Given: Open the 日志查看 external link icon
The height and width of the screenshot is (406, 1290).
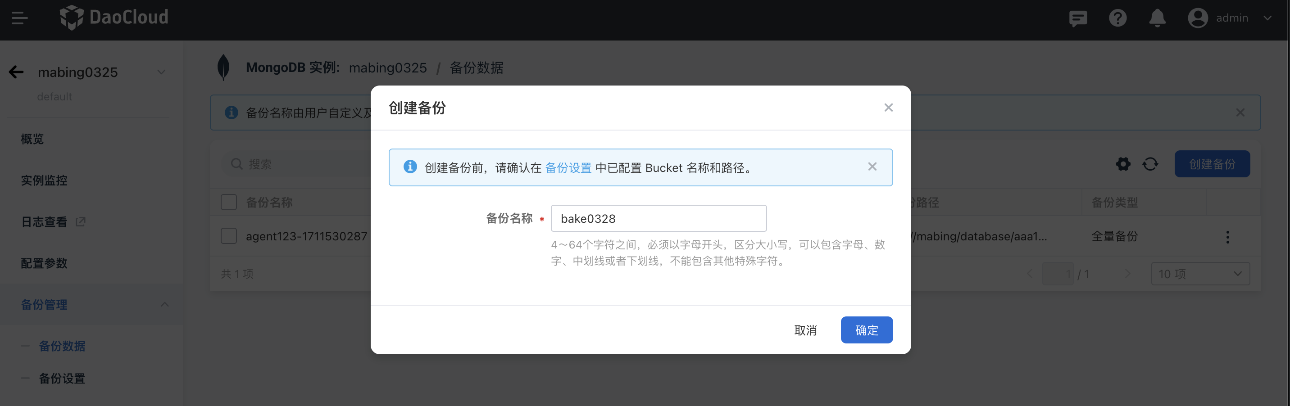Looking at the screenshot, I should point(81,221).
